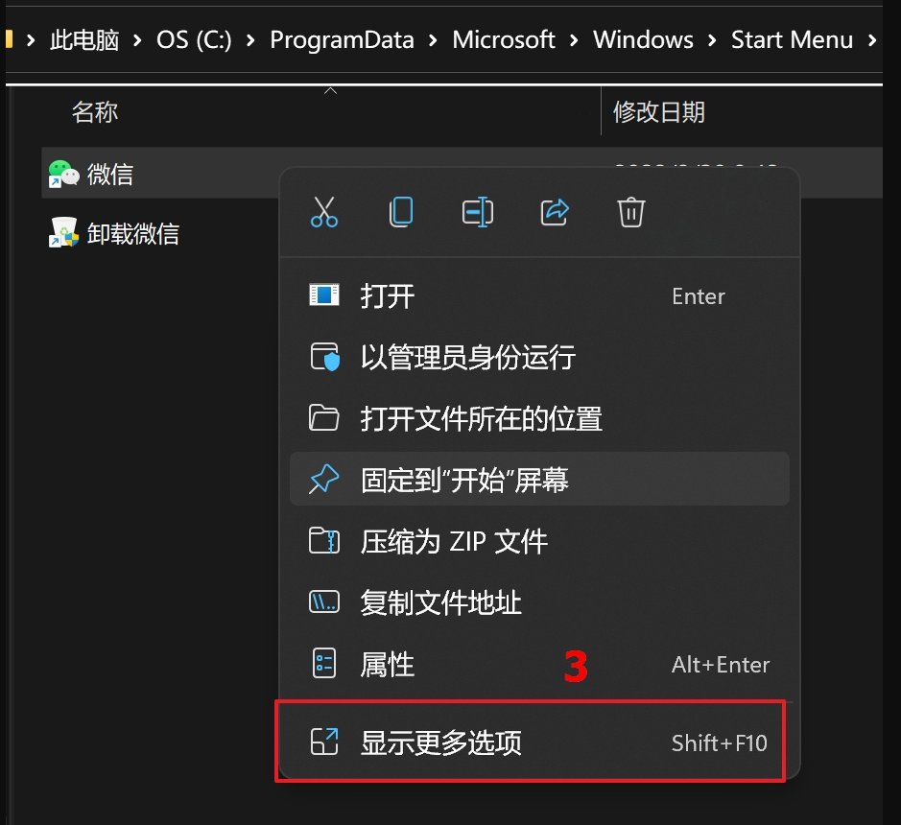Toggle the sort arrow on 名称 column
The height and width of the screenshot is (825, 901).
[x=330, y=89]
